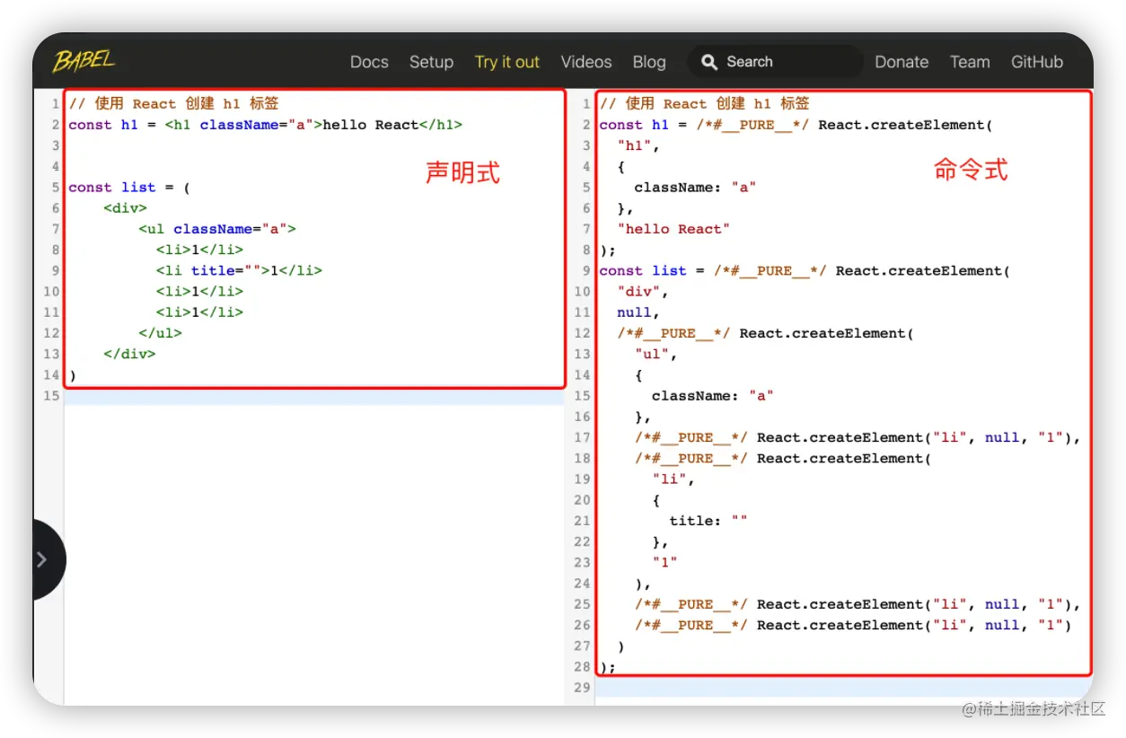Screen dimensions: 1126x738
Task: Open the Setup page
Action: point(431,62)
